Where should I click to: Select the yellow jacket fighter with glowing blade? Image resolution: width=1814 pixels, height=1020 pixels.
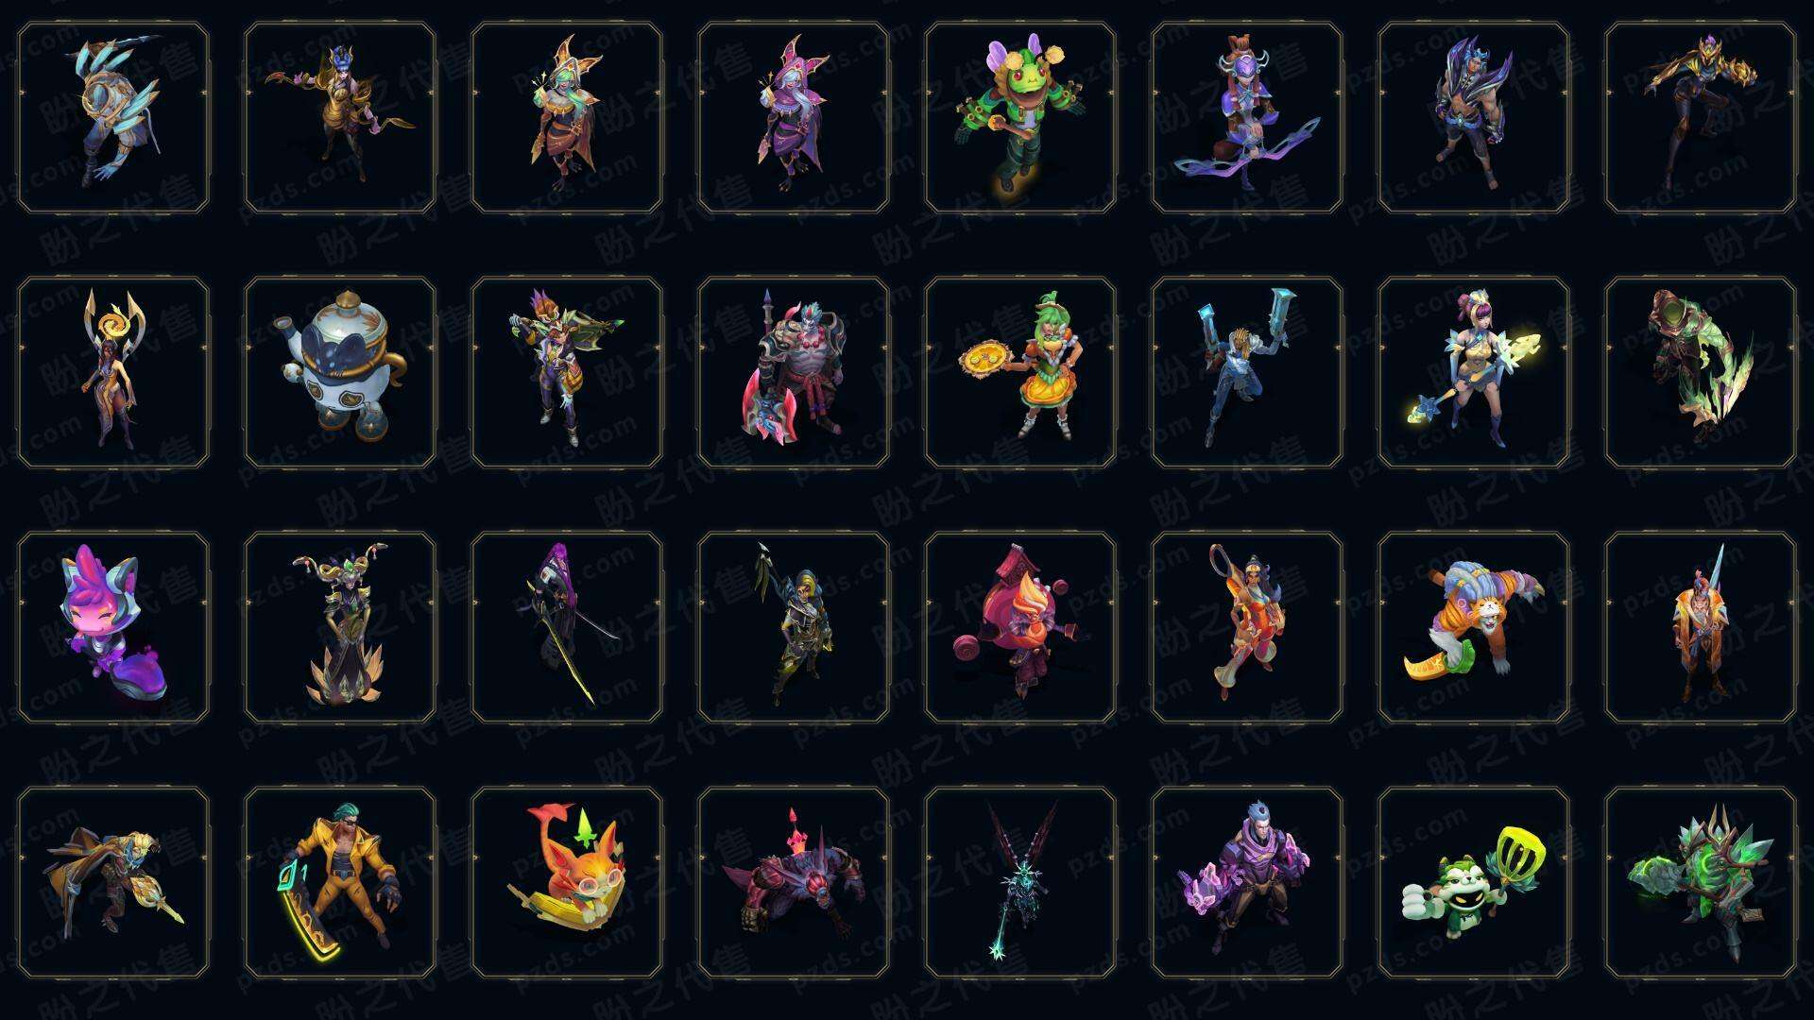coord(340,882)
